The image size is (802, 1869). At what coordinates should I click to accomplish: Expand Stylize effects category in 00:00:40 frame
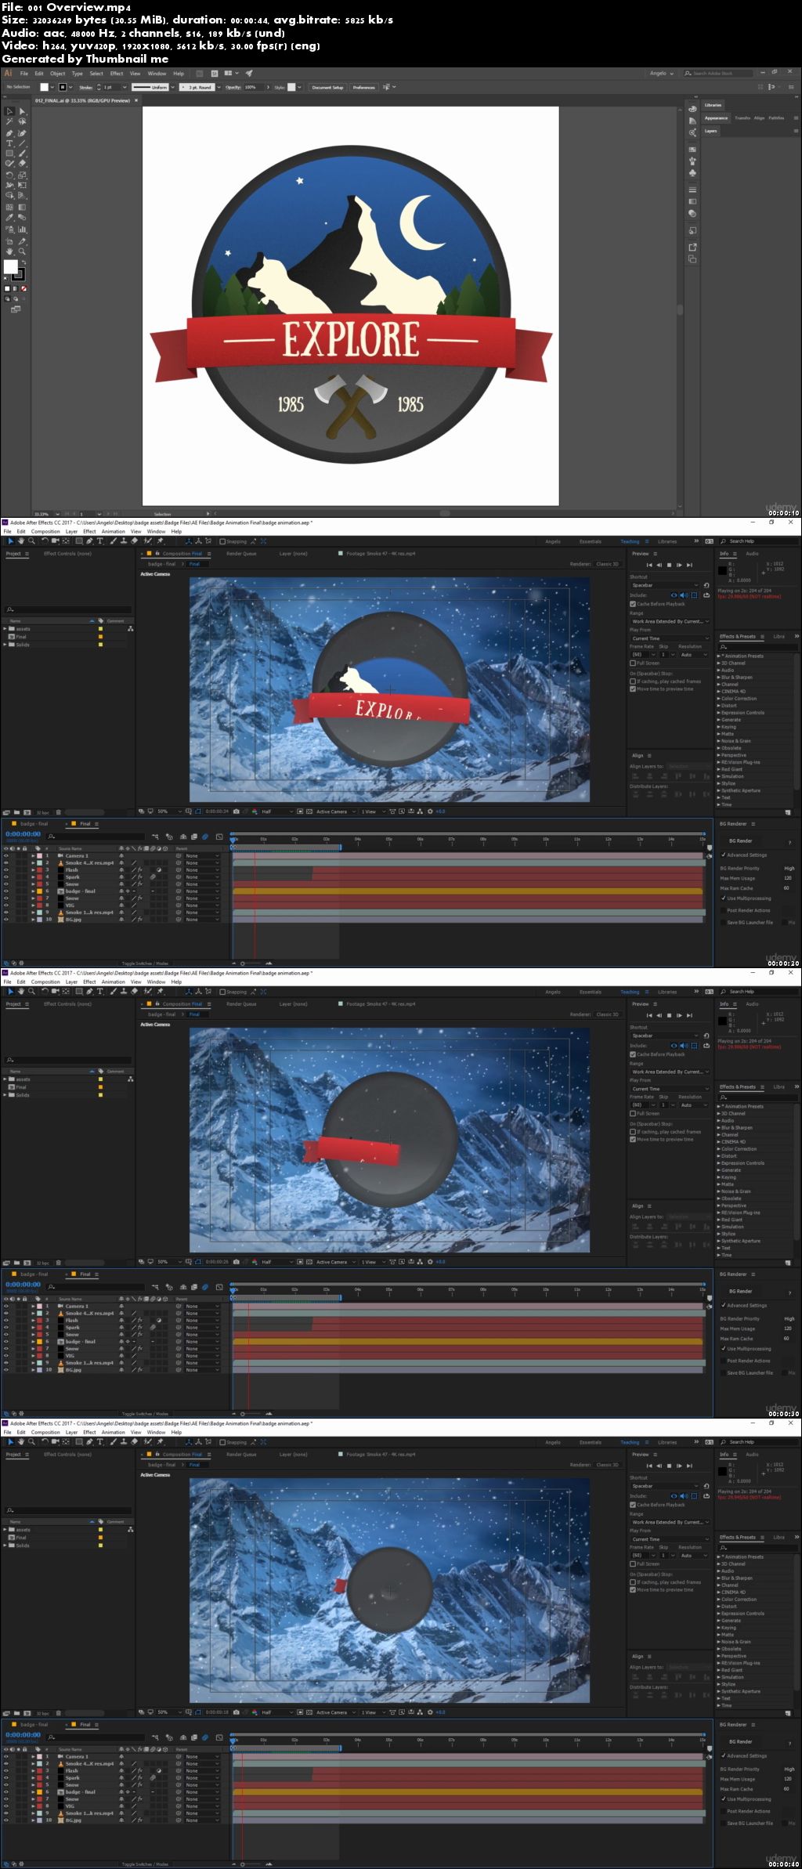tap(719, 1684)
